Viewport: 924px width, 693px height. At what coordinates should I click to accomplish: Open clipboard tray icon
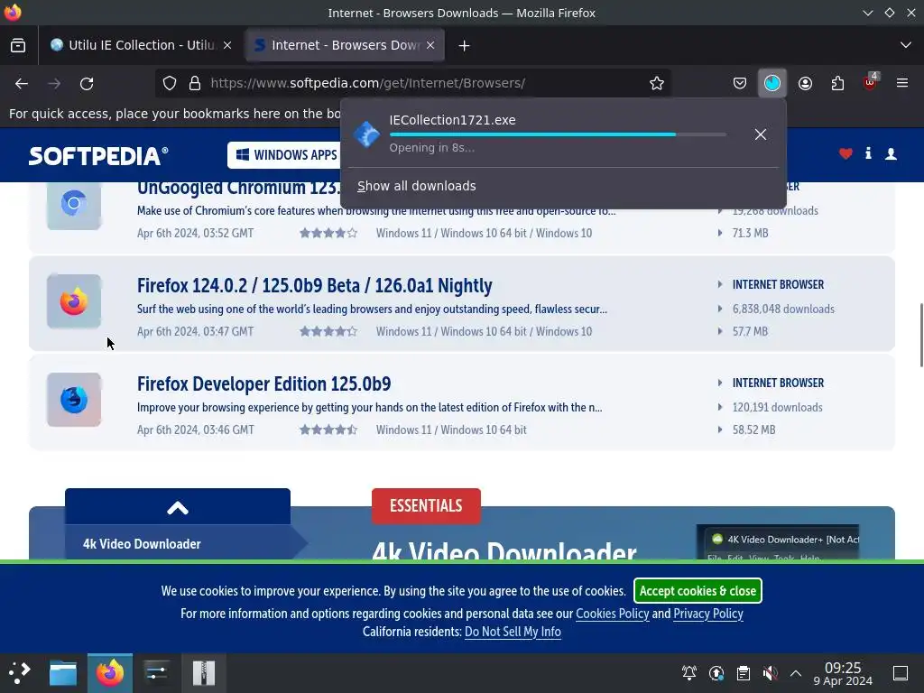(x=744, y=672)
